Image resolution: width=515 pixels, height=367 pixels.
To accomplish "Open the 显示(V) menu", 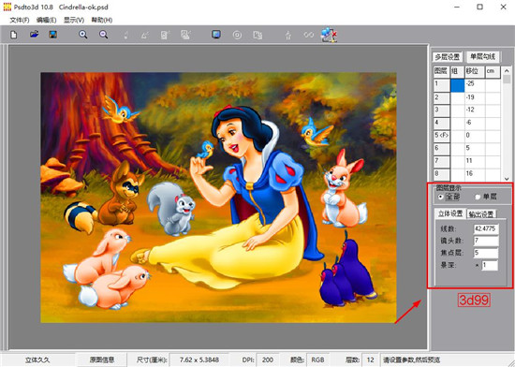I will point(74,21).
